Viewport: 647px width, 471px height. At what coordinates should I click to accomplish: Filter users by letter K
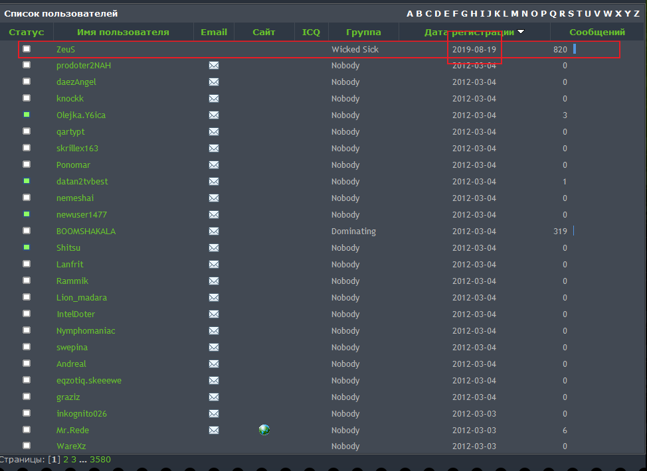[x=498, y=13]
